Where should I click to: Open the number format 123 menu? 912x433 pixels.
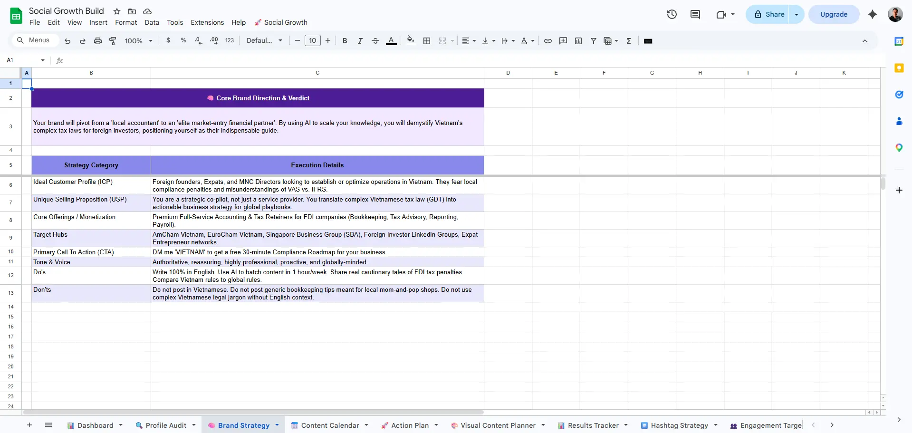pos(230,40)
